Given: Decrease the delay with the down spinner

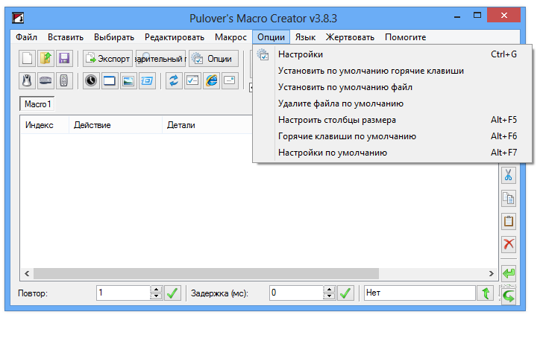Looking at the screenshot, I should click(330, 296).
